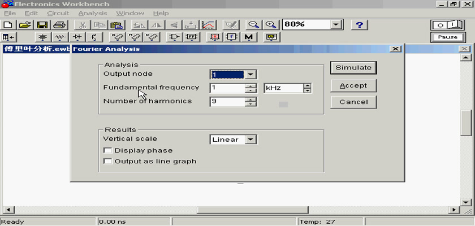Print using the printer icon
This screenshot has width=475, height=226.
point(59,25)
